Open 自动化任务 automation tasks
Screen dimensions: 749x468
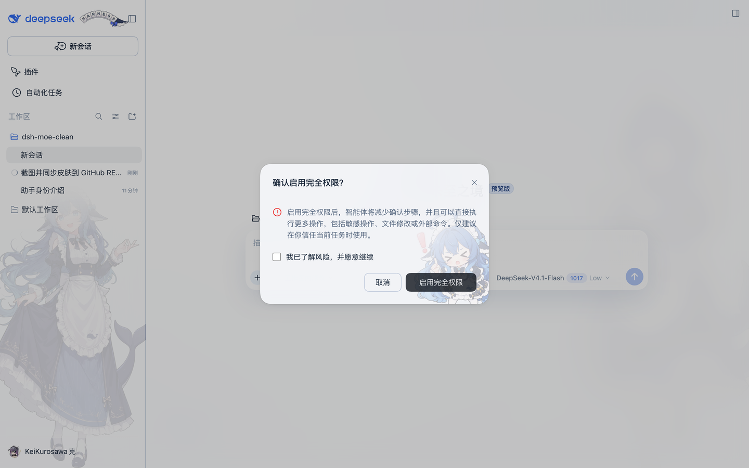click(37, 93)
